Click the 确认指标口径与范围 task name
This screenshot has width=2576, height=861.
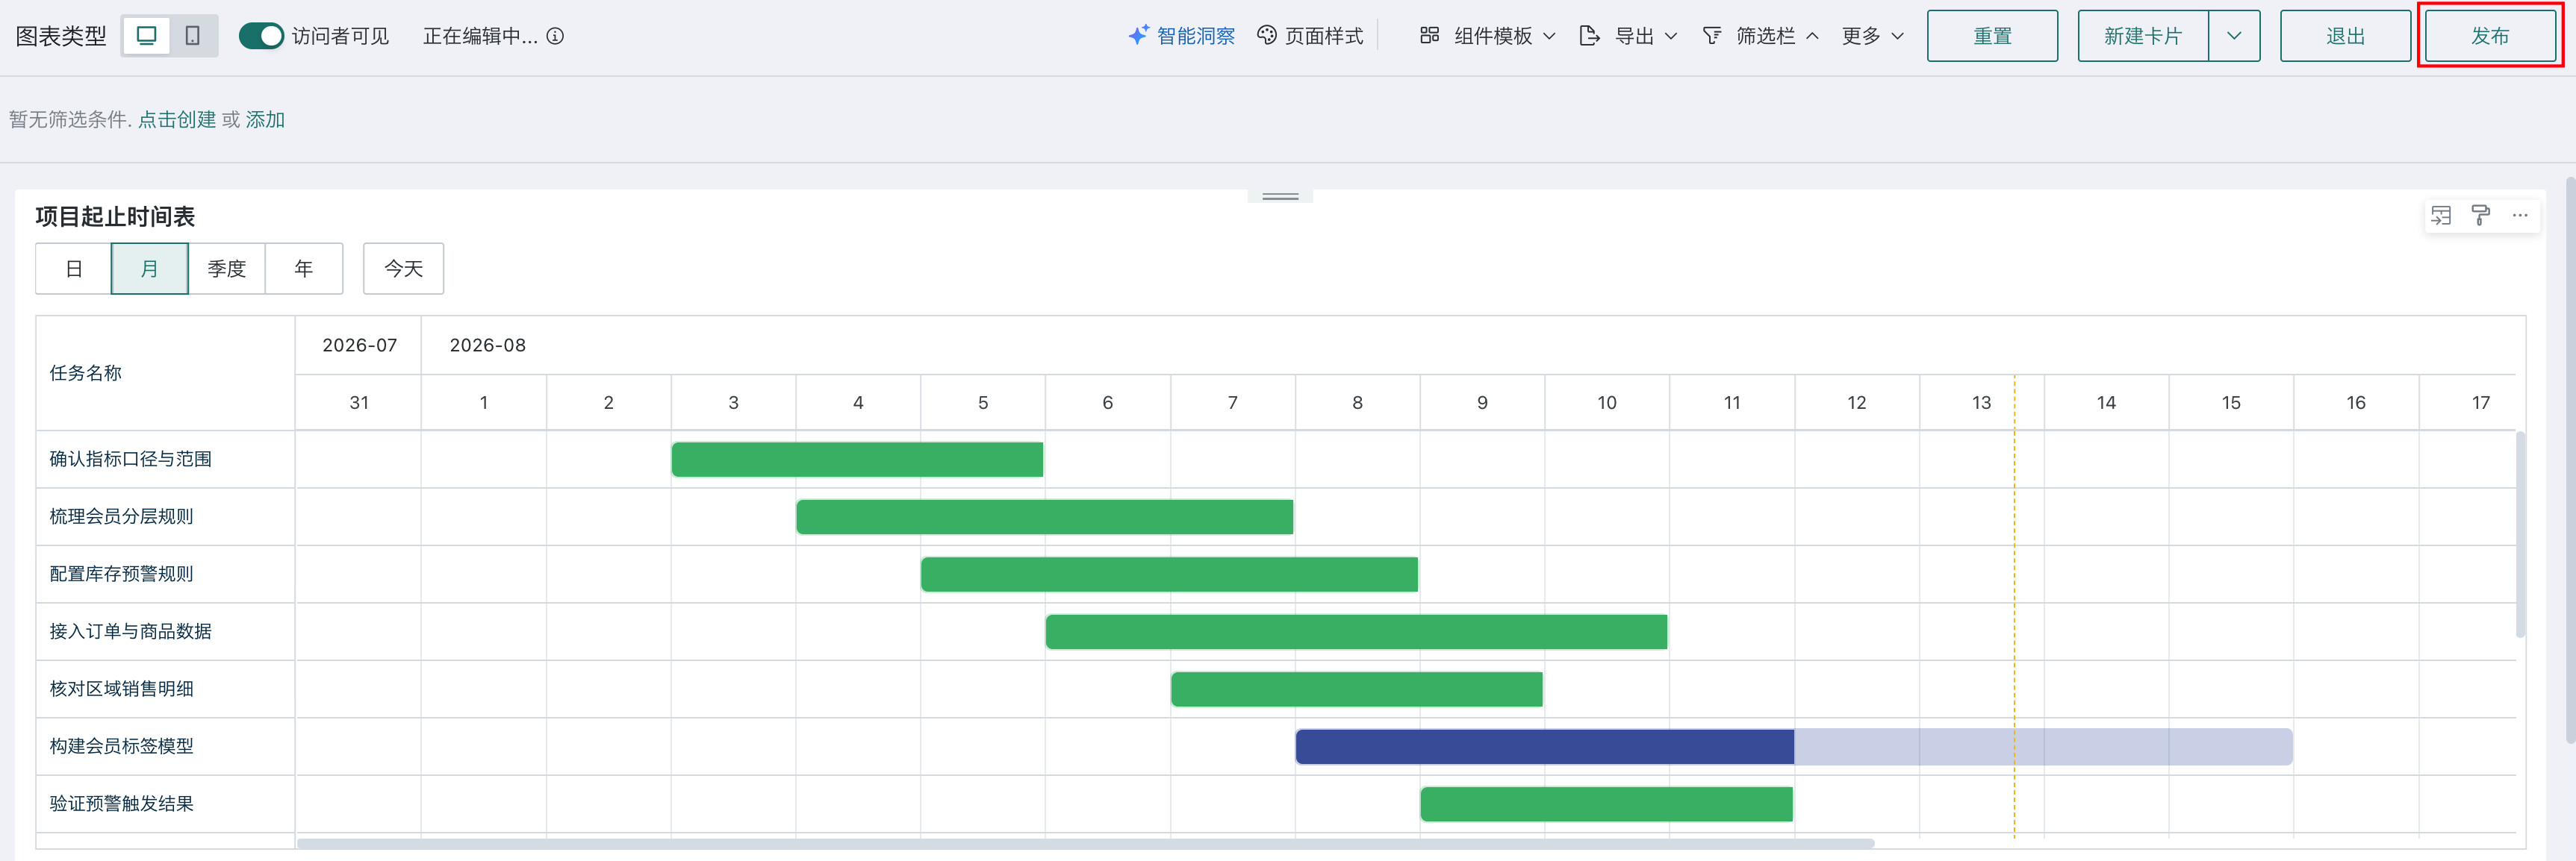point(131,460)
